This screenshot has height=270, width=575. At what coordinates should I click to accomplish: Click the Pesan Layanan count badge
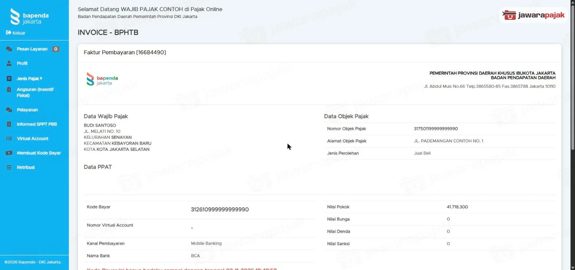(x=55, y=49)
